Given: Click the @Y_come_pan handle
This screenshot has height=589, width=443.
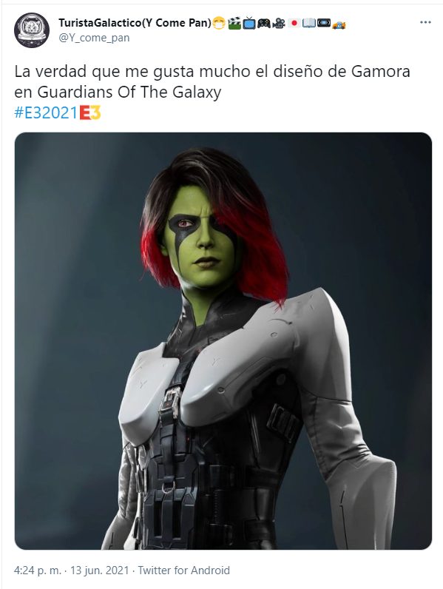Looking at the screenshot, I should click(94, 38).
